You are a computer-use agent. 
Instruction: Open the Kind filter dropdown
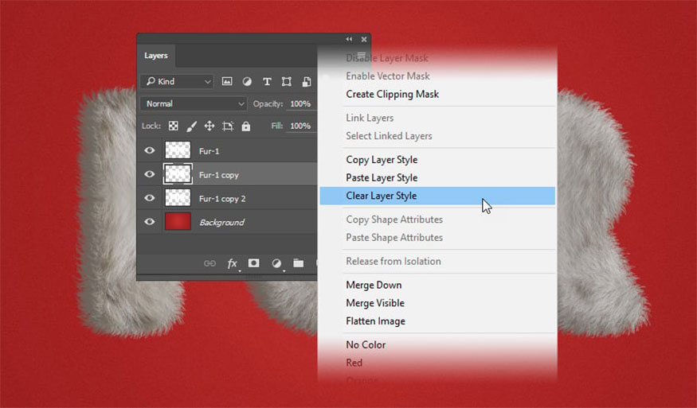177,81
